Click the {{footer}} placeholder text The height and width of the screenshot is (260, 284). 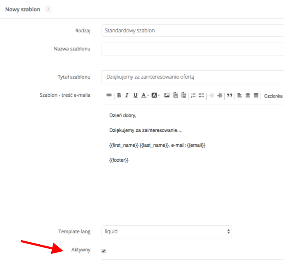119,160
